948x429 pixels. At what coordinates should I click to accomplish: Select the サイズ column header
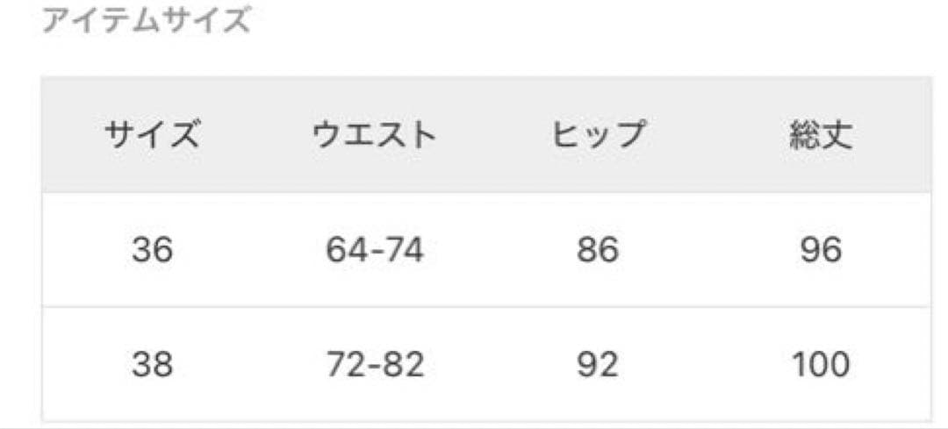(x=153, y=136)
